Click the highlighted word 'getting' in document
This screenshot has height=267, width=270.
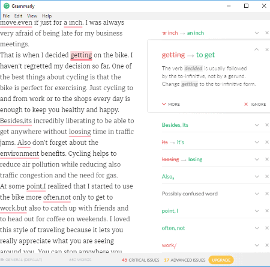pos(81,55)
